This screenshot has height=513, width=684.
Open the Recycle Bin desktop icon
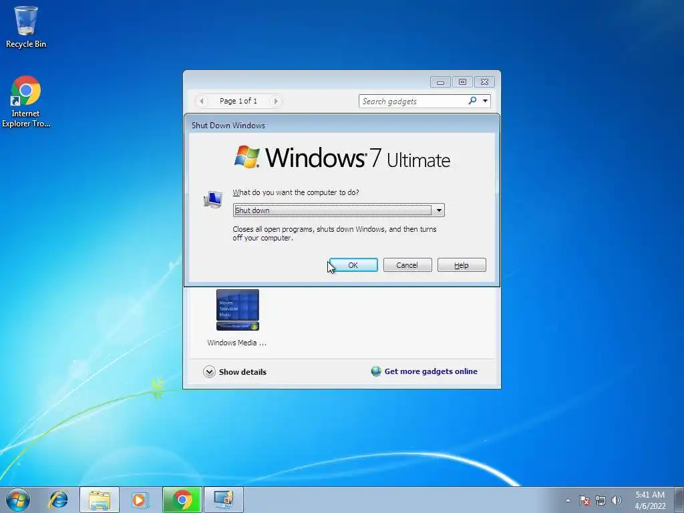click(26, 27)
